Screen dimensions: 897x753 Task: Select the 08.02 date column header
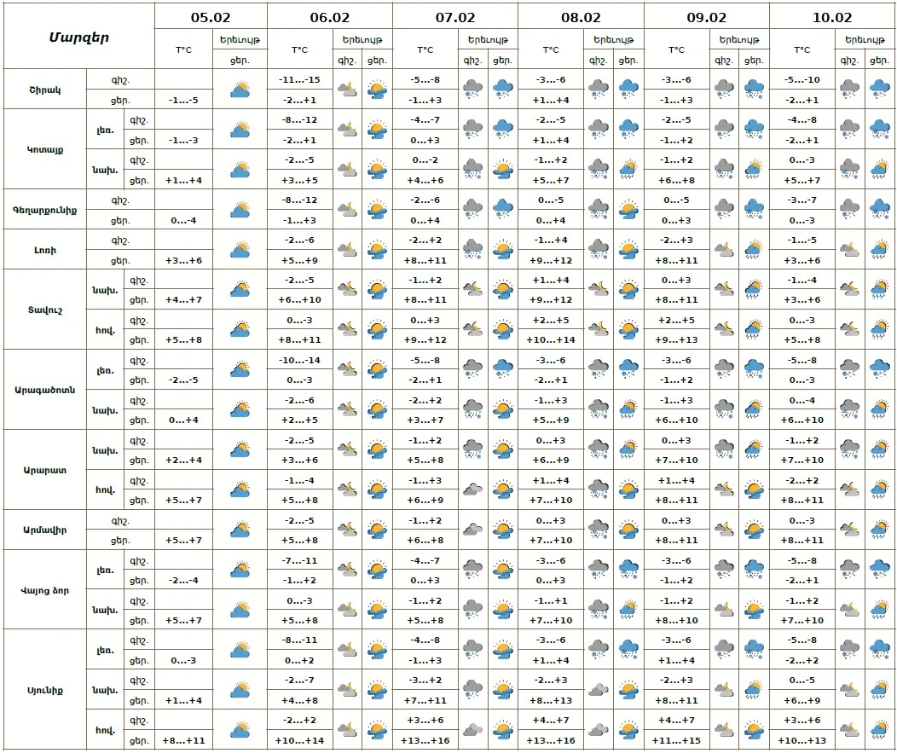[581, 17]
